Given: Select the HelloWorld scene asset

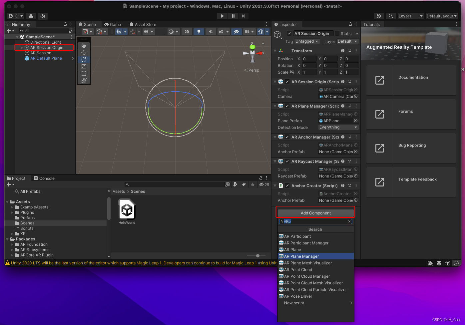Looking at the screenshot, I should pos(127,212).
